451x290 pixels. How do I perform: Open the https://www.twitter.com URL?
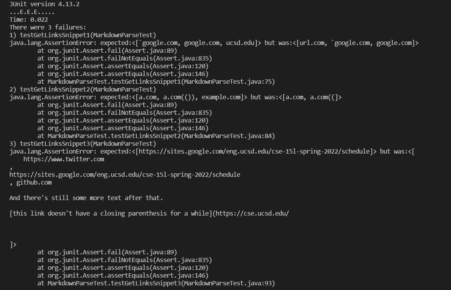click(x=64, y=159)
